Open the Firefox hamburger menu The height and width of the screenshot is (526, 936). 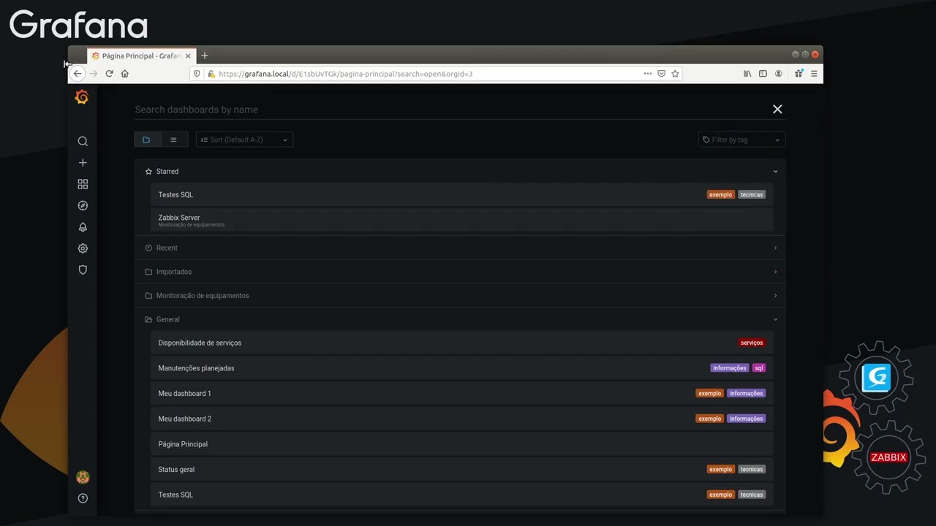pos(814,74)
